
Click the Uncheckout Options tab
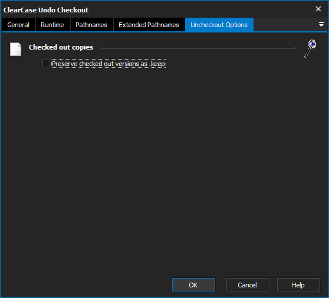click(219, 25)
